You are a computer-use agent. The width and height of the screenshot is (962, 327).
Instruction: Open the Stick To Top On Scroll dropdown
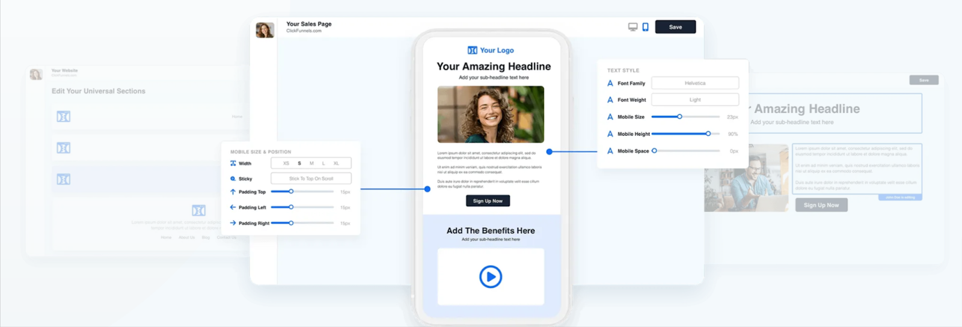(x=311, y=179)
